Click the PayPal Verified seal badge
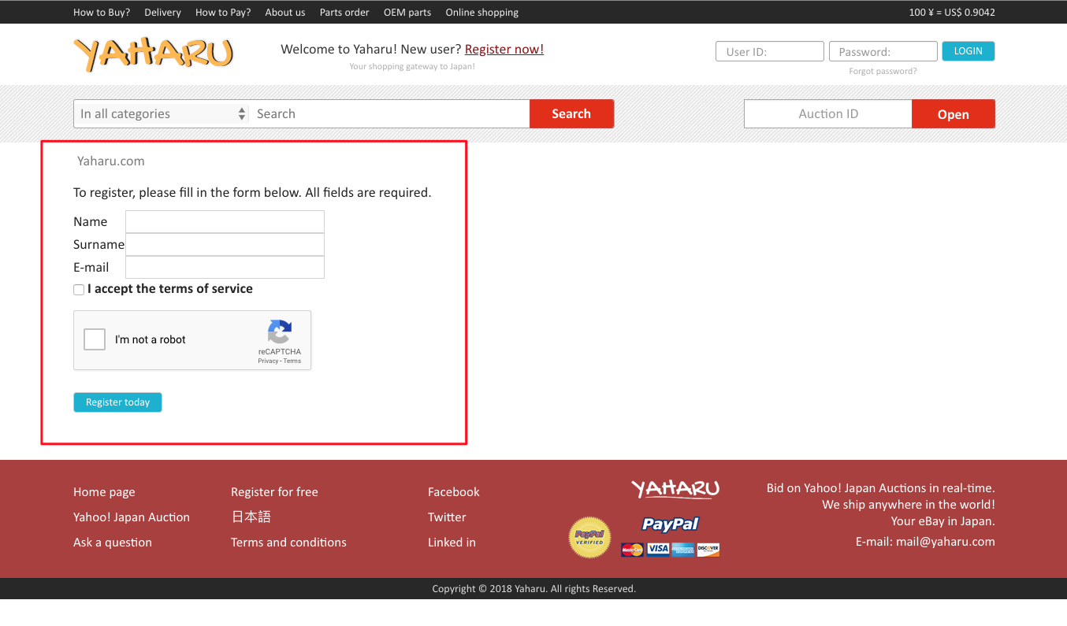1067x626 pixels. 589,538
